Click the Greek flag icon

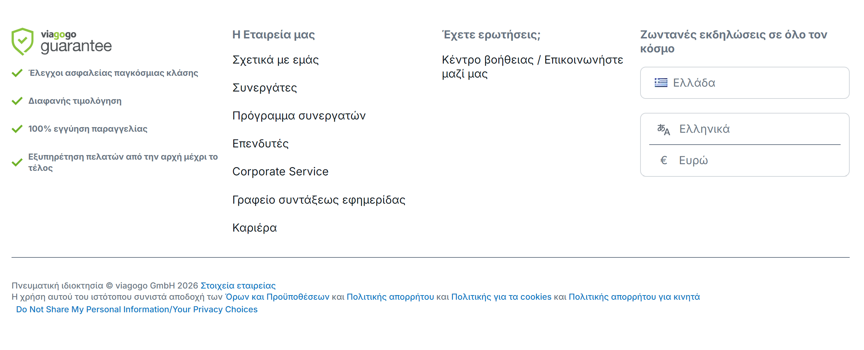click(661, 83)
